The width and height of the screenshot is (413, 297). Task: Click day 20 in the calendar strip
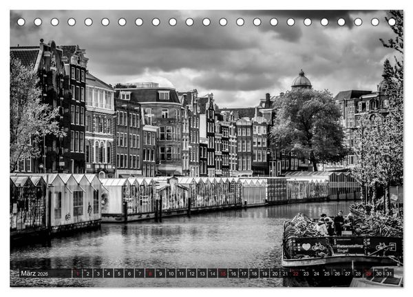point(275,274)
